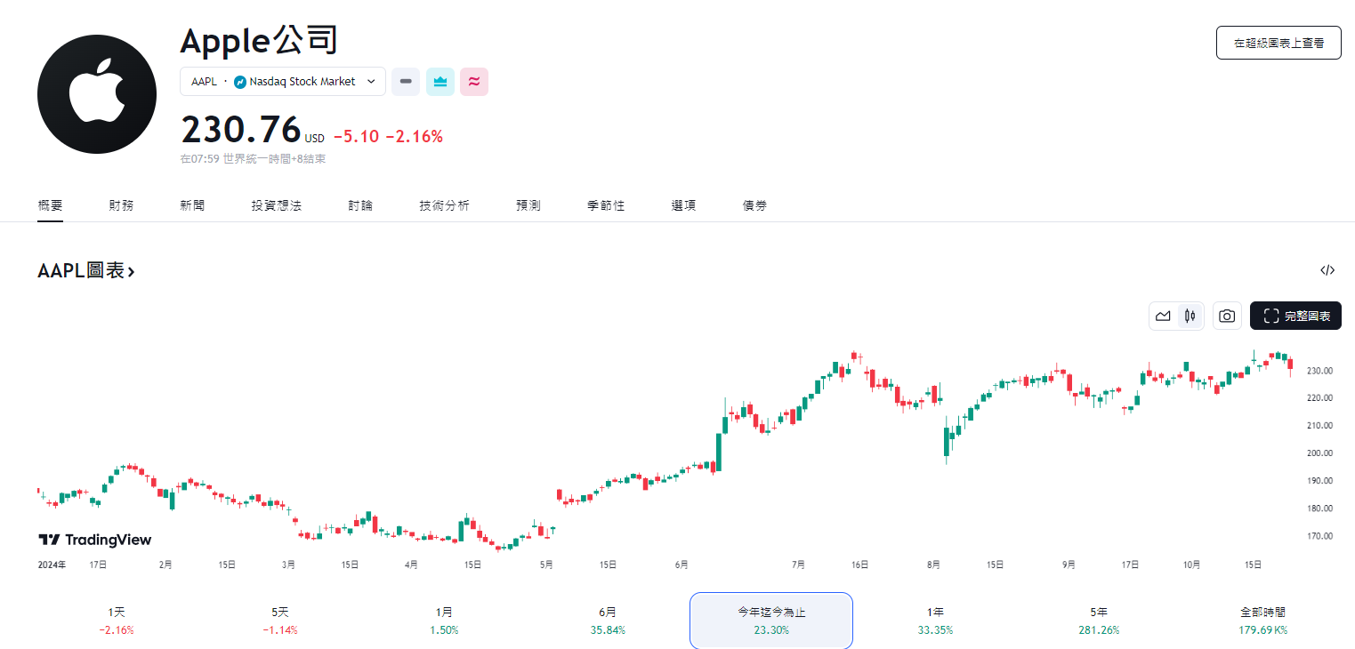This screenshot has height=649, width=1355.
Task: Expand the AAPL圖表 section via its chevron
Action: pyautogui.click(x=132, y=270)
